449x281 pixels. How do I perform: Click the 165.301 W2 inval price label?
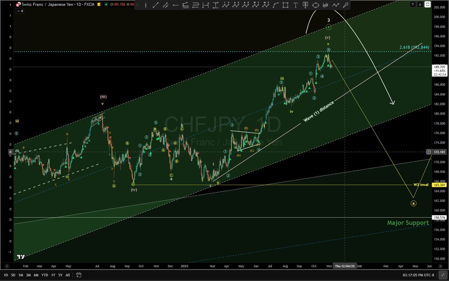tap(440, 185)
